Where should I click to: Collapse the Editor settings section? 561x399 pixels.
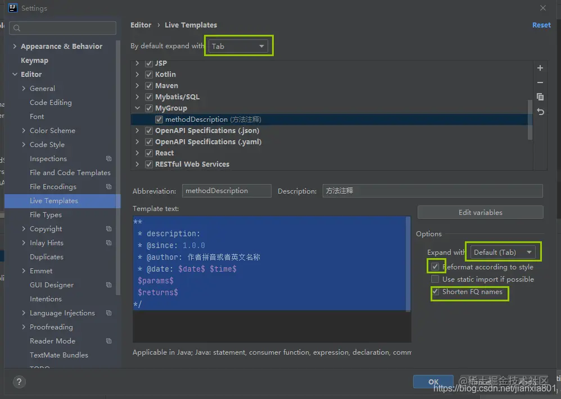click(x=15, y=74)
